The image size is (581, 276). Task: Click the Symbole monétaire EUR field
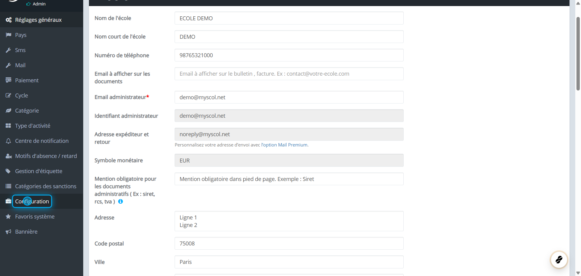pos(289,160)
